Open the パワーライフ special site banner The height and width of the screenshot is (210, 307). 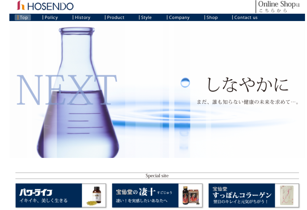(x=61, y=195)
